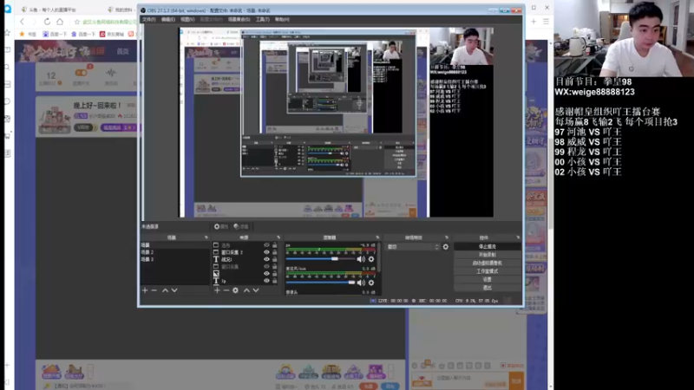Open the 视图 menu in OBS
Viewport: 694px width, 390px height.
point(187,19)
